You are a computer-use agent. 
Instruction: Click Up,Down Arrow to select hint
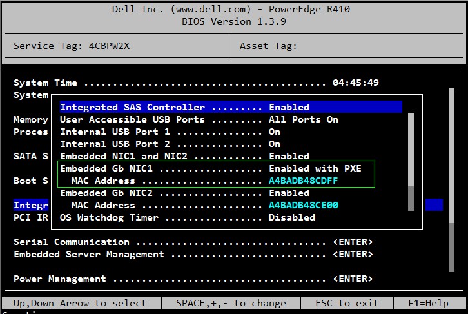pyautogui.click(x=80, y=303)
